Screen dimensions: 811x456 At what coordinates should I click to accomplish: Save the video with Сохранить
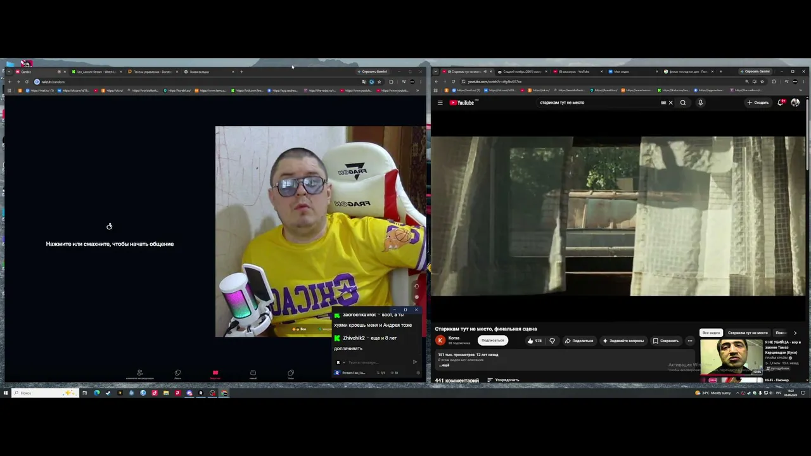point(666,341)
